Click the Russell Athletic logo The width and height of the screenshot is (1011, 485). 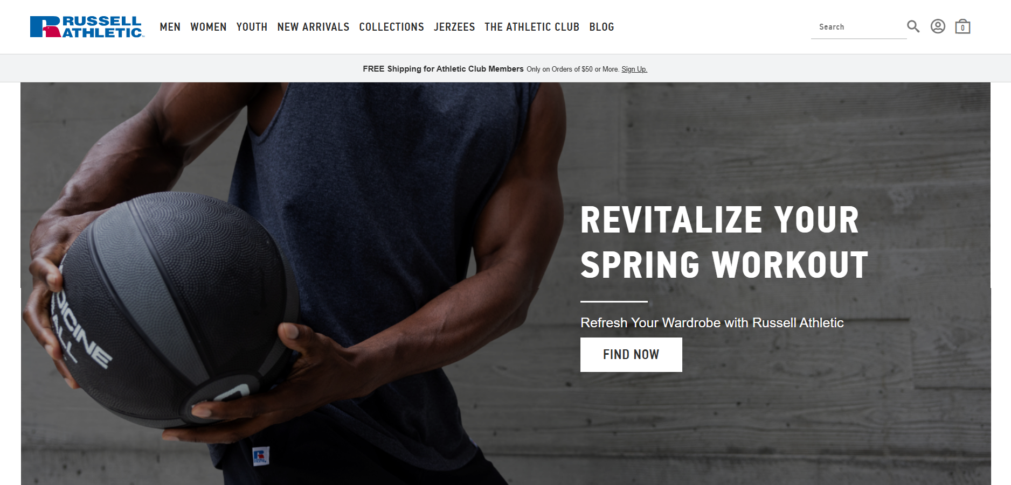[x=87, y=27]
